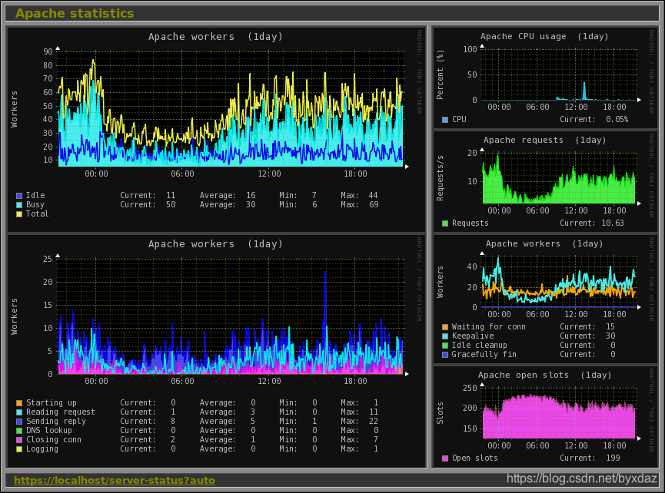
Task: Click the Slots axis label
Action: tap(440, 413)
